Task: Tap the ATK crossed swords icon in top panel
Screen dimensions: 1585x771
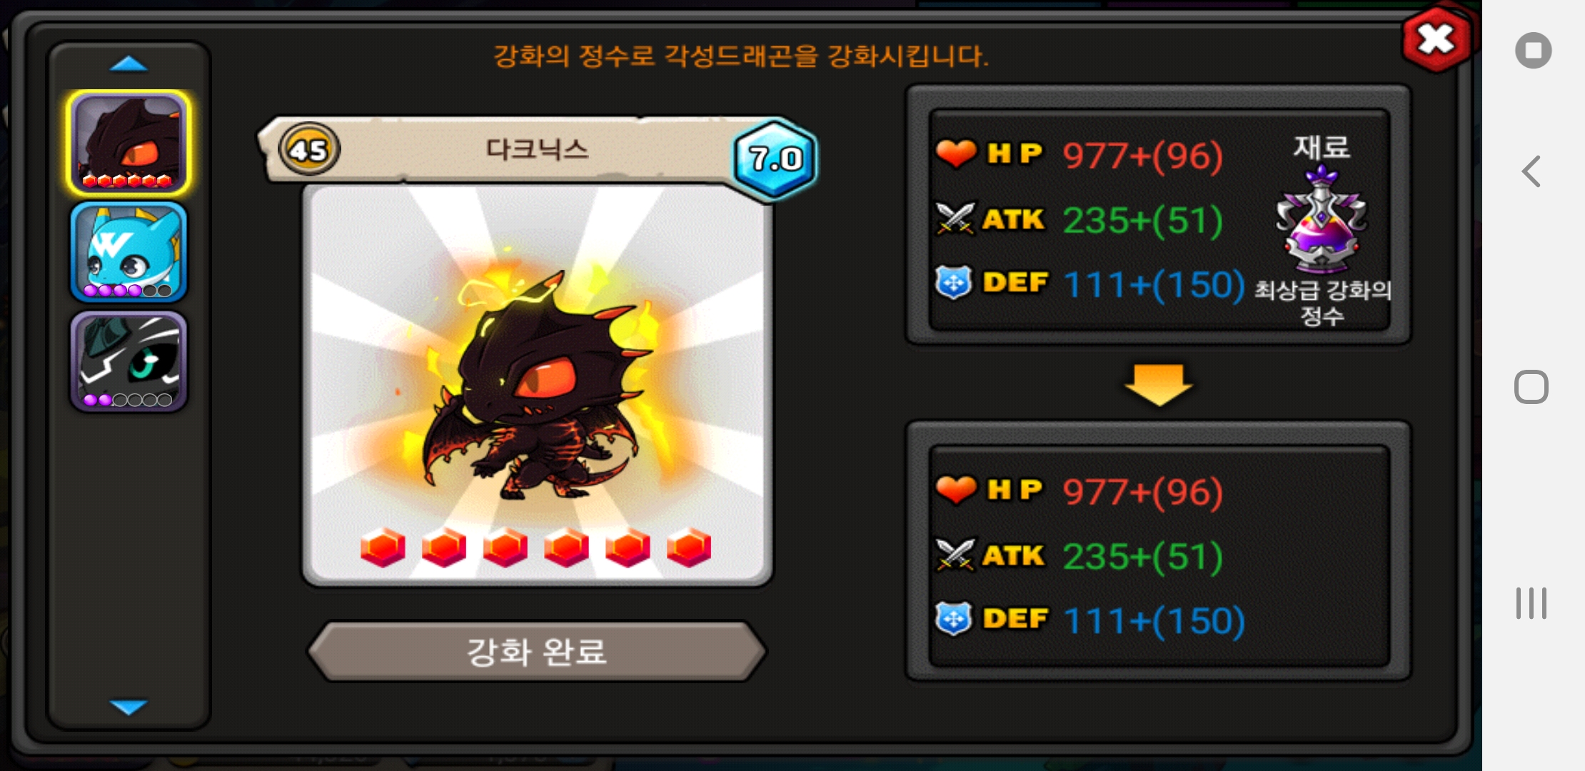Action: coord(955,218)
